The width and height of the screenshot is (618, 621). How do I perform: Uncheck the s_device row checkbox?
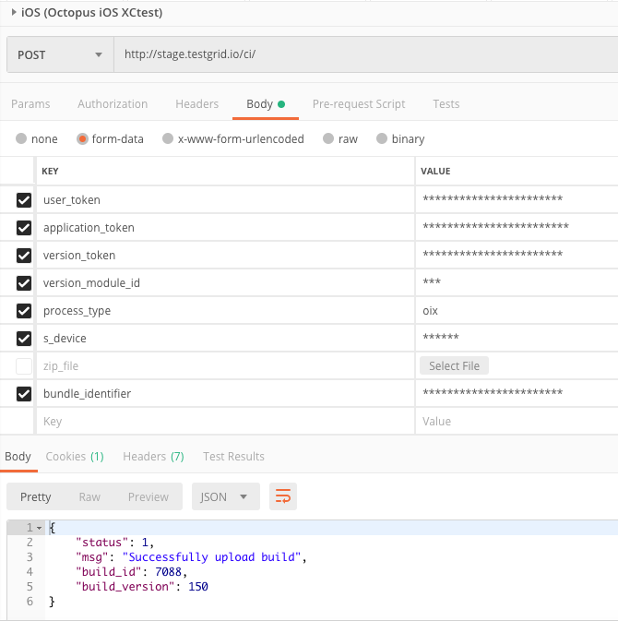24,339
